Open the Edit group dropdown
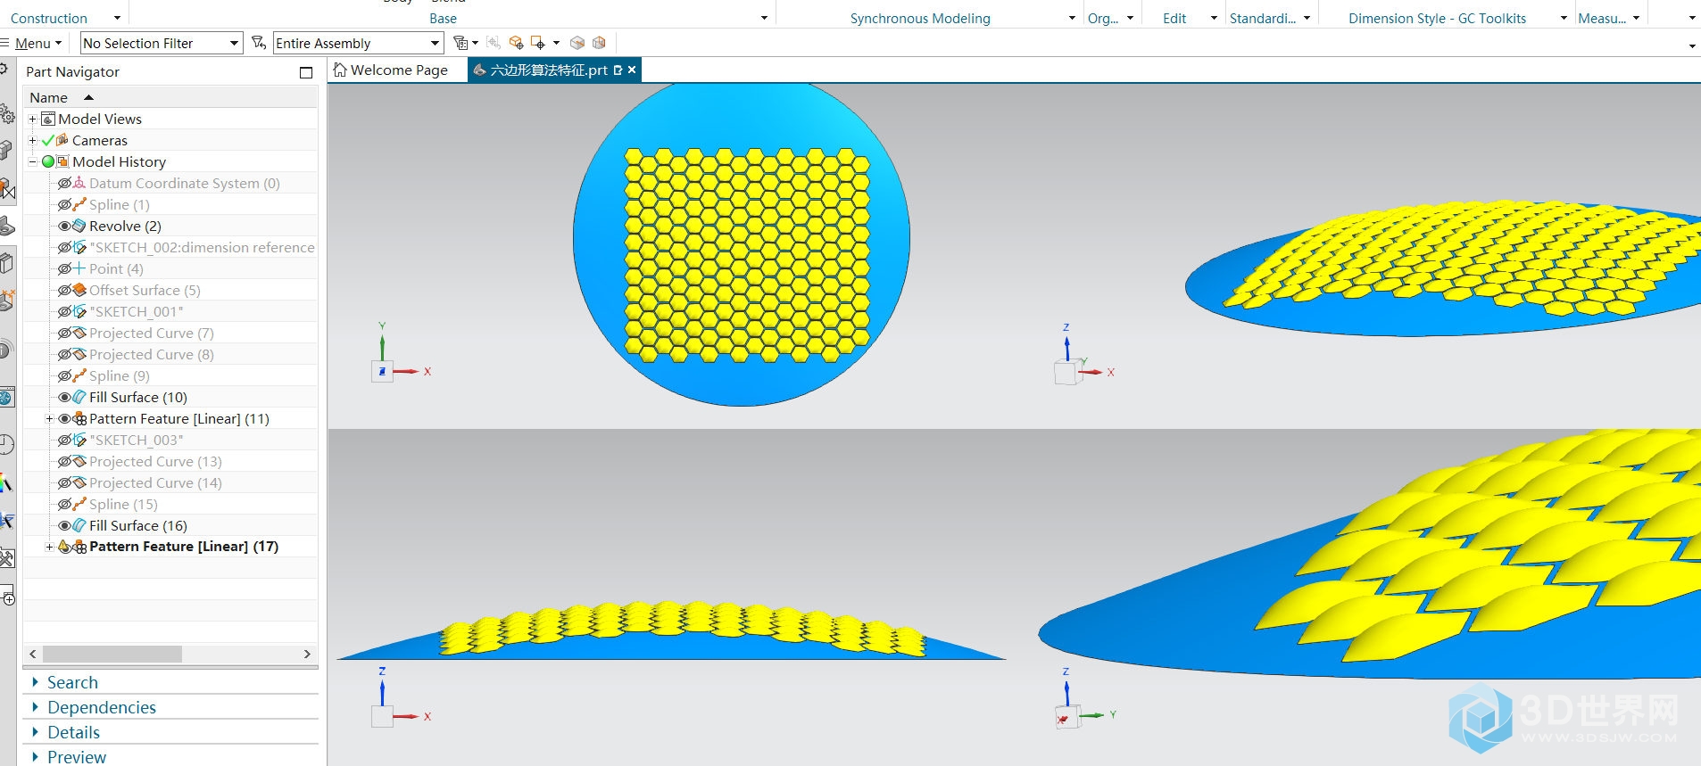 pyautogui.click(x=1214, y=18)
